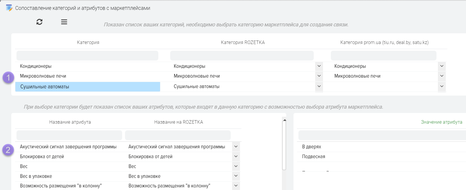Open ROZETKA dropdown for Сушильные автоматы row
The width and height of the screenshot is (466, 190).
(319, 86)
